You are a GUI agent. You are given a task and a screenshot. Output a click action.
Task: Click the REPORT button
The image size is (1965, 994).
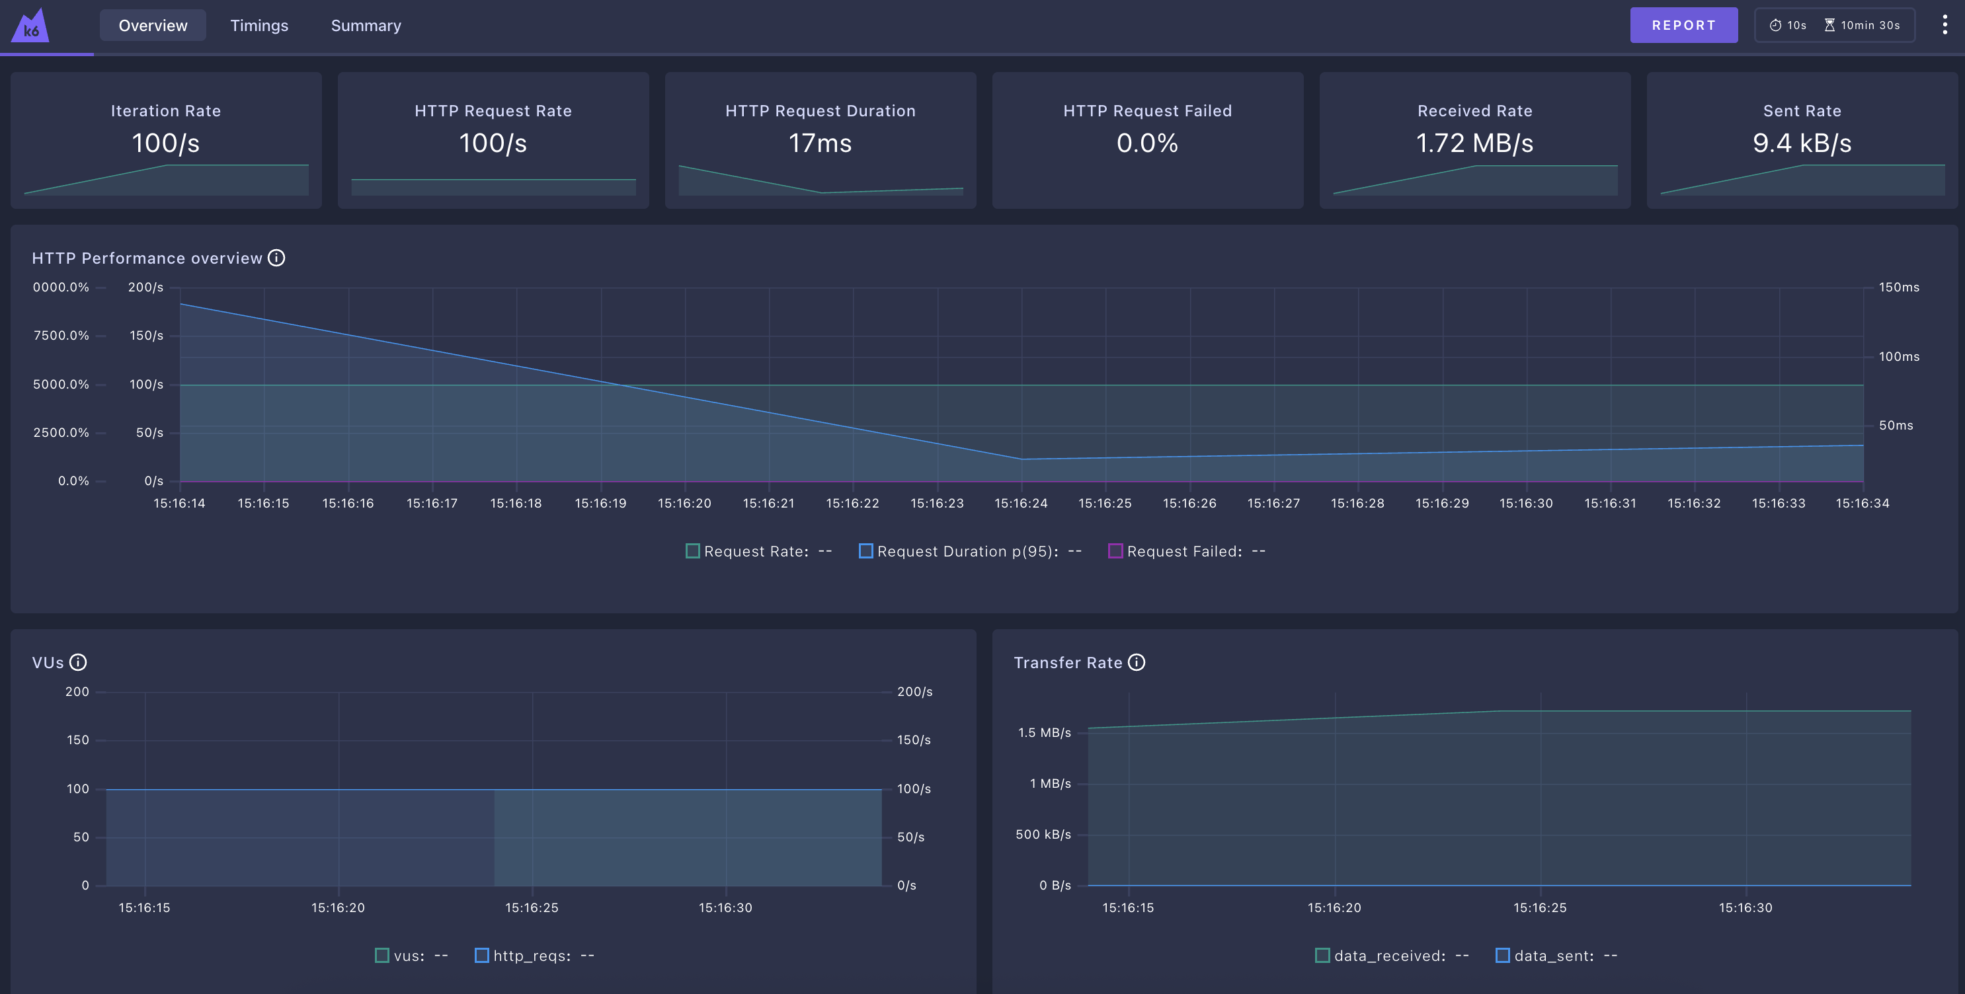pos(1683,25)
